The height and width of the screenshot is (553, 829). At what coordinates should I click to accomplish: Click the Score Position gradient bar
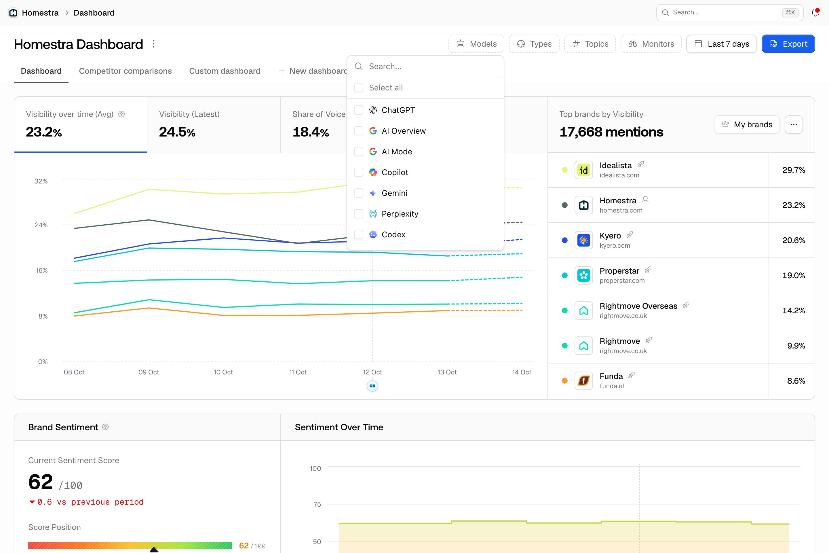(130, 545)
